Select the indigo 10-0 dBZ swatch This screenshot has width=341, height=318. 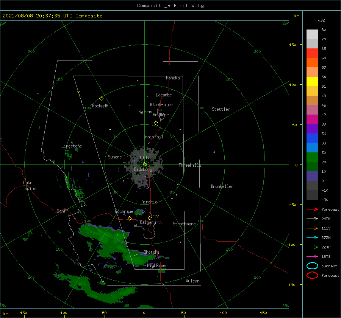(312, 176)
